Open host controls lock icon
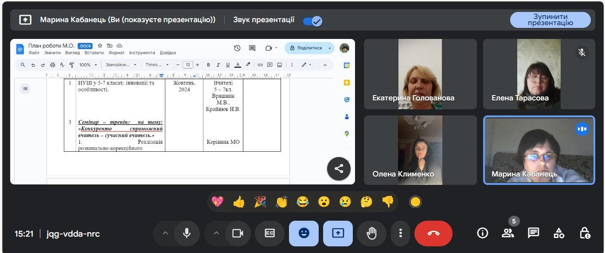 coord(585,233)
